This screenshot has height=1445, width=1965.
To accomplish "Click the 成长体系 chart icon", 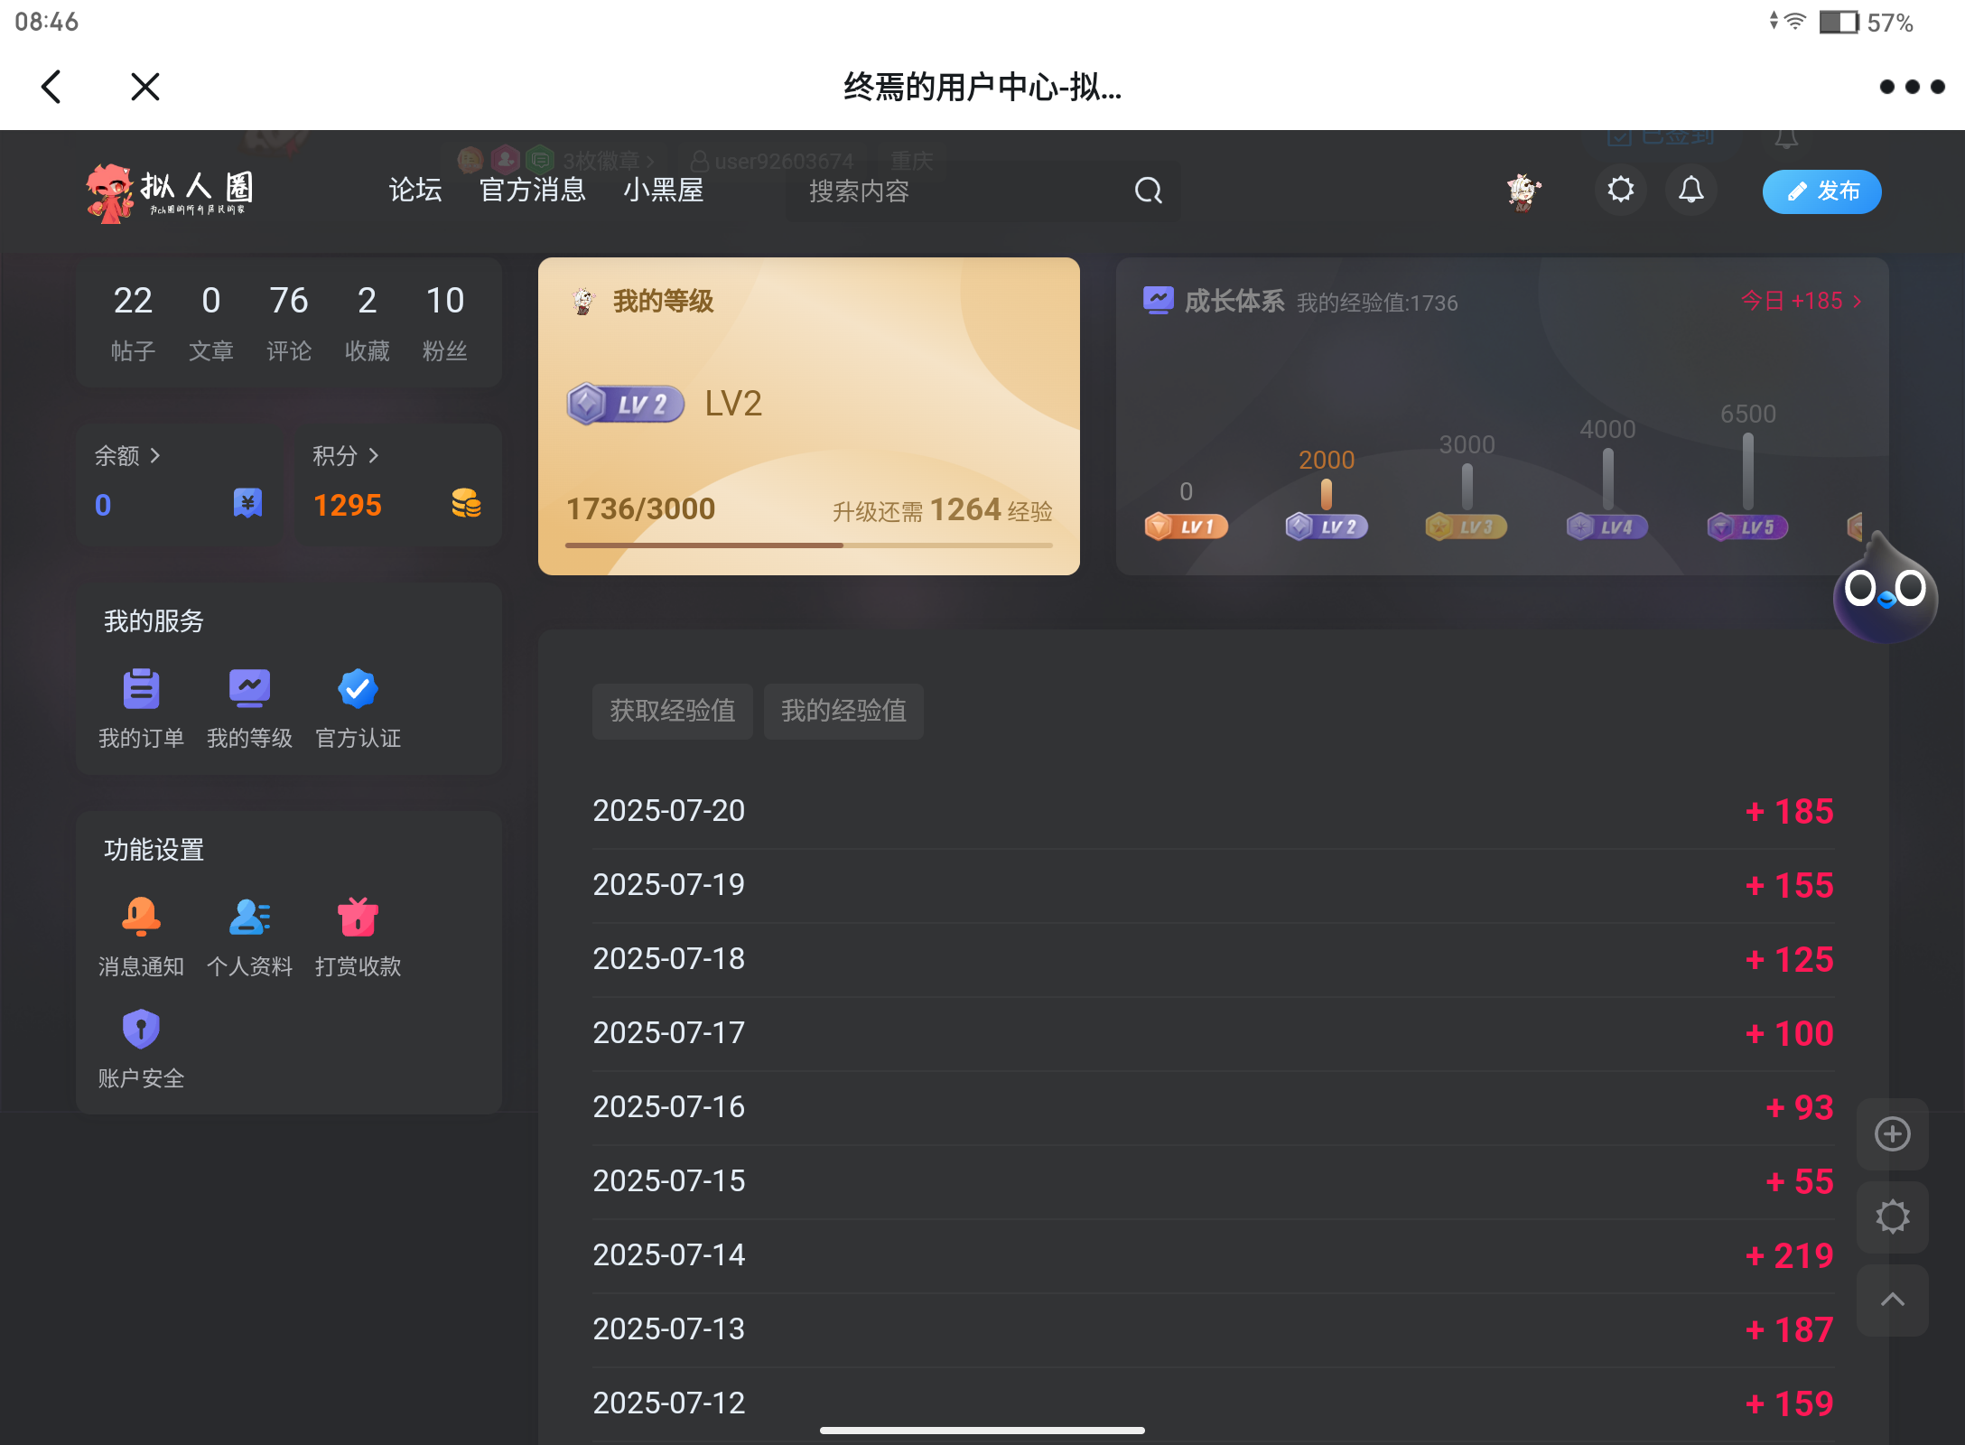I will pyautogui.click(x=1158, y=299).
